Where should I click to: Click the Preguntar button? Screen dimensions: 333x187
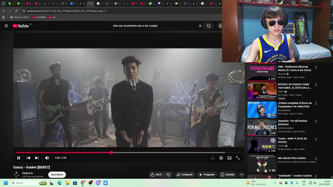[207, 175]
